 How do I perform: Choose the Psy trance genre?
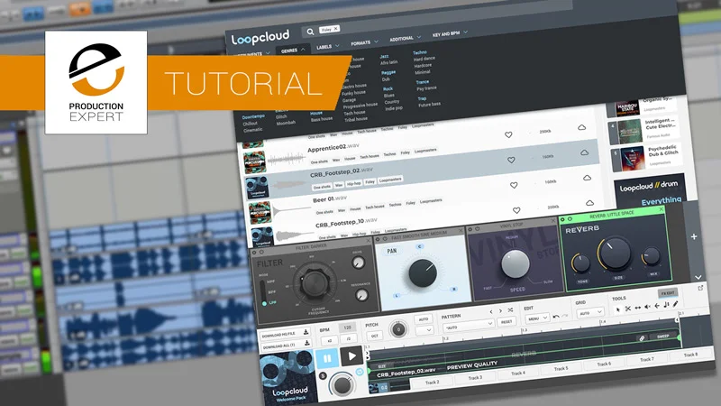point(426,88)
